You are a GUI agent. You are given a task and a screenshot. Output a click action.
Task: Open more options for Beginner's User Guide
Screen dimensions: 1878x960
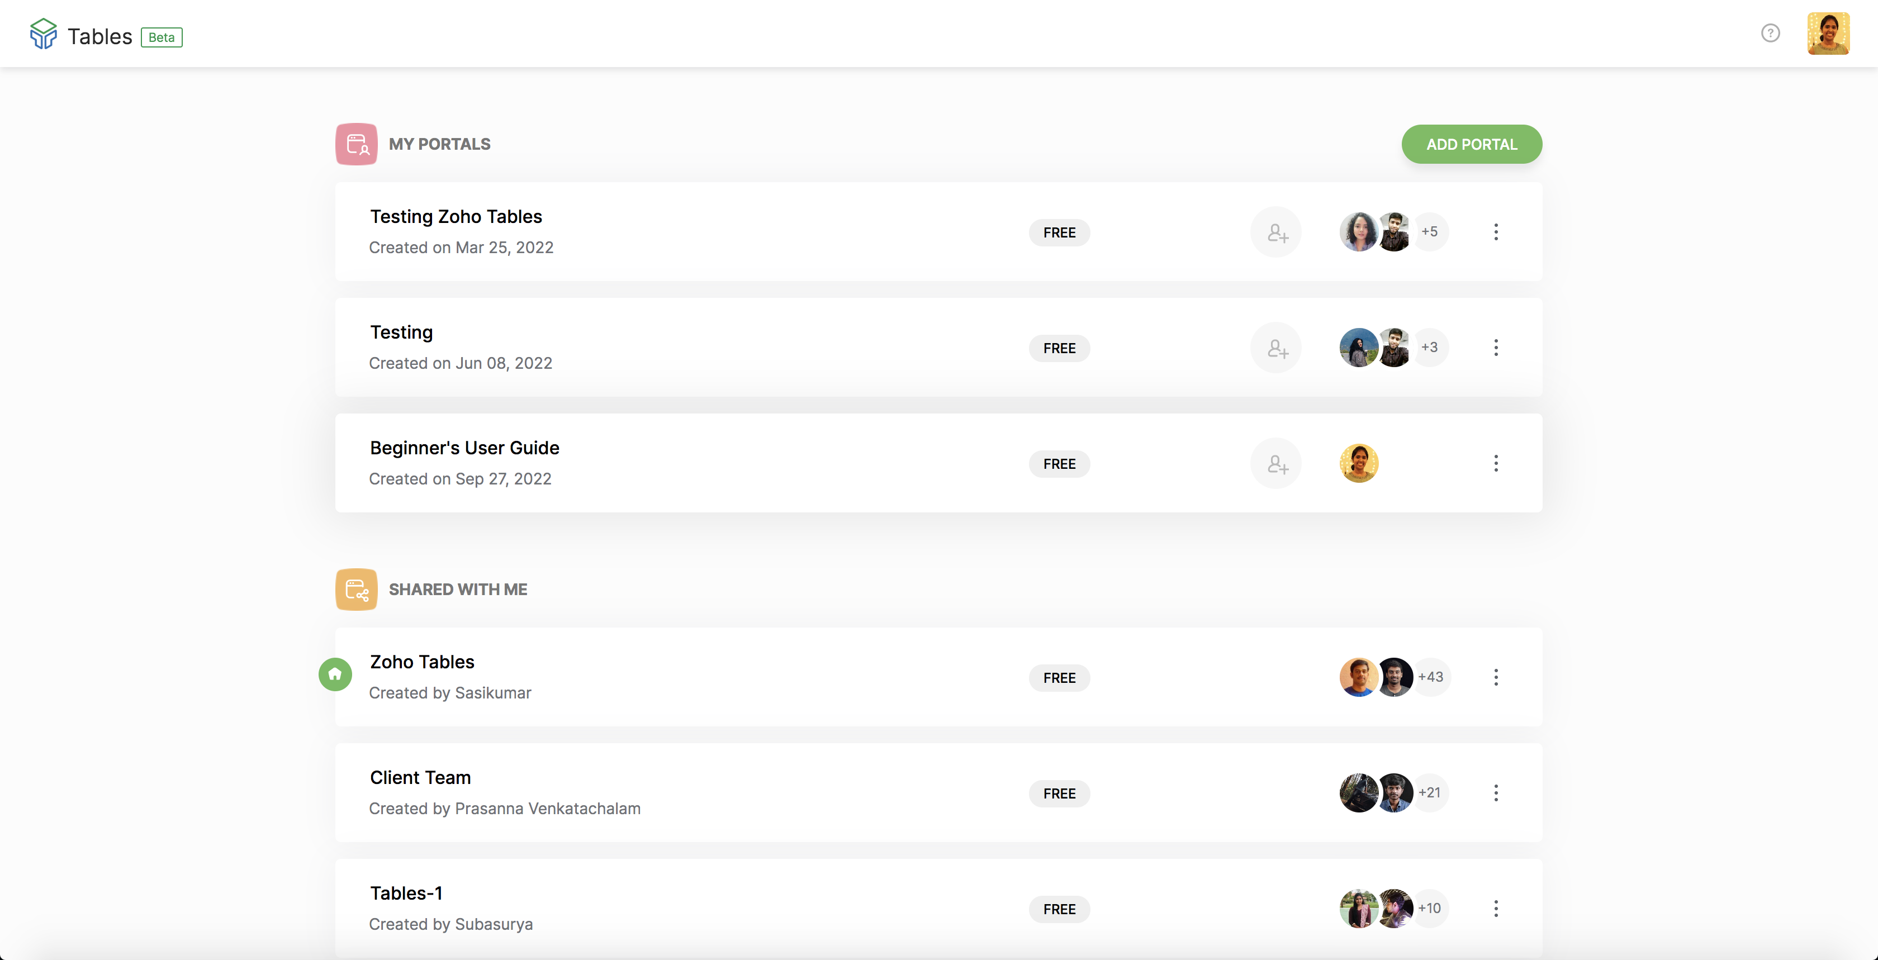pyautogui.click(x=1496, y=464)
